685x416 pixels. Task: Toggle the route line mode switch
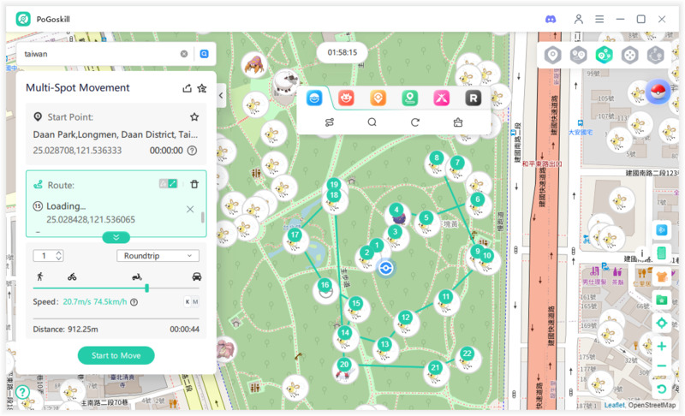click(x=168, y=184)
